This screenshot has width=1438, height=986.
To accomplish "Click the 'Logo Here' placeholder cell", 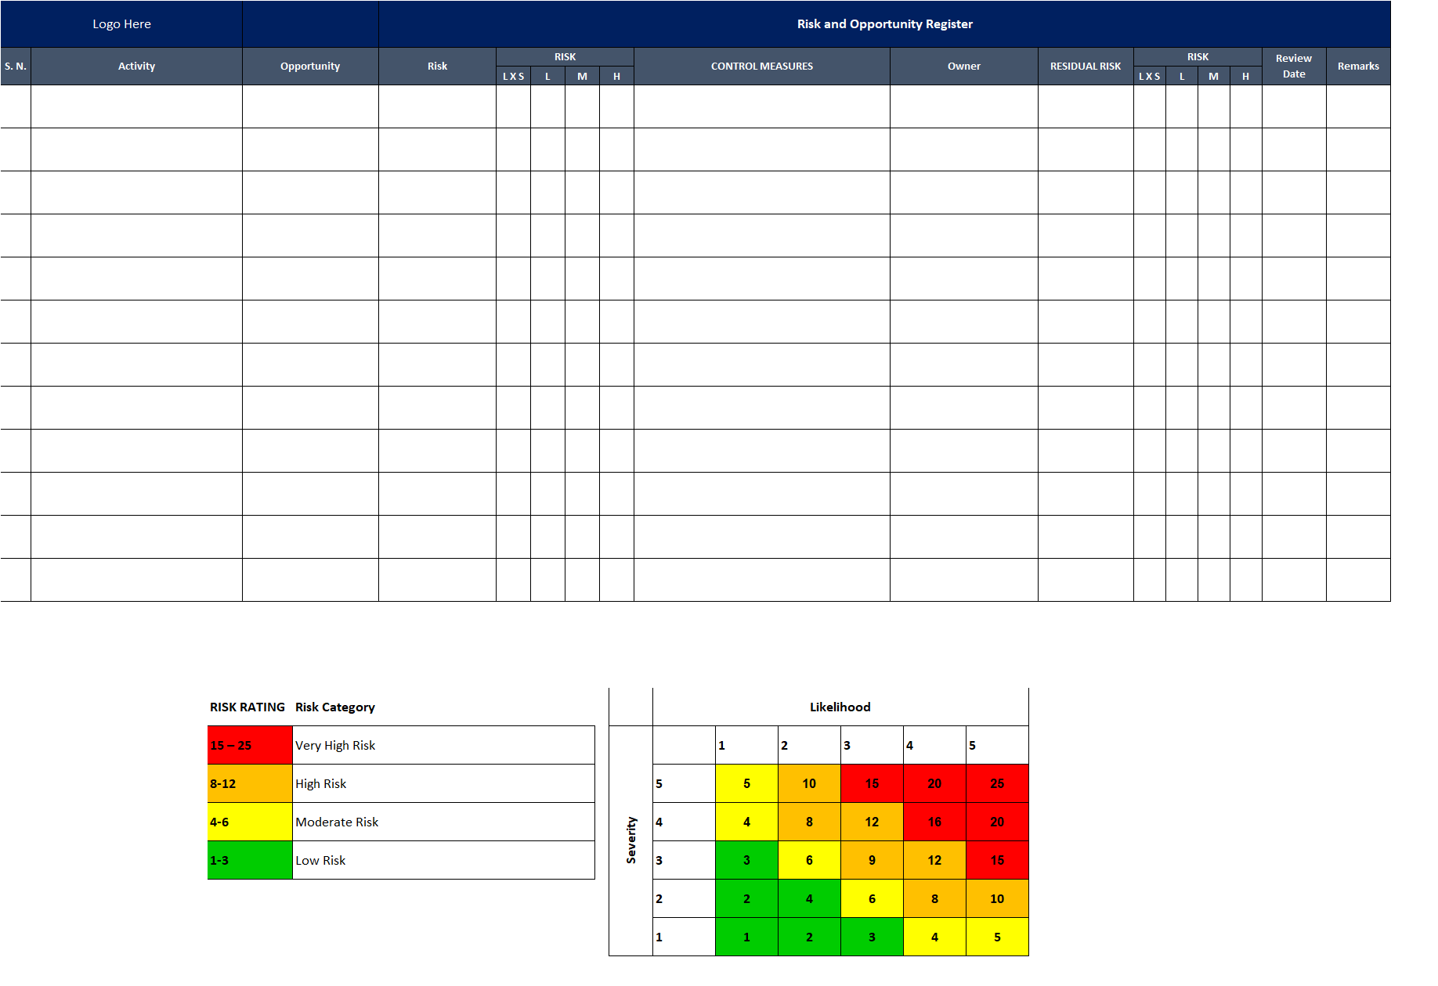I will pos(121,24).
